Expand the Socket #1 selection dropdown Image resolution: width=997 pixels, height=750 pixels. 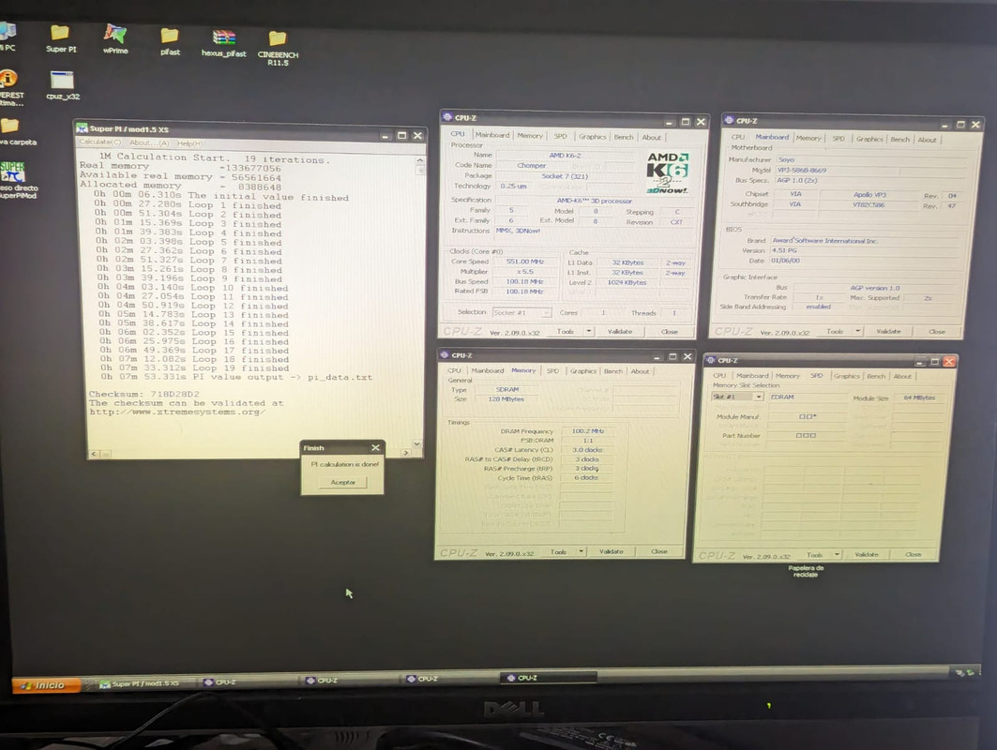(546, 313)
